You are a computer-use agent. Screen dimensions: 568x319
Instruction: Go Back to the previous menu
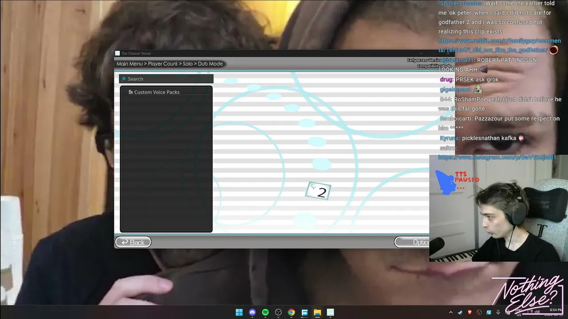click(133, 242)
